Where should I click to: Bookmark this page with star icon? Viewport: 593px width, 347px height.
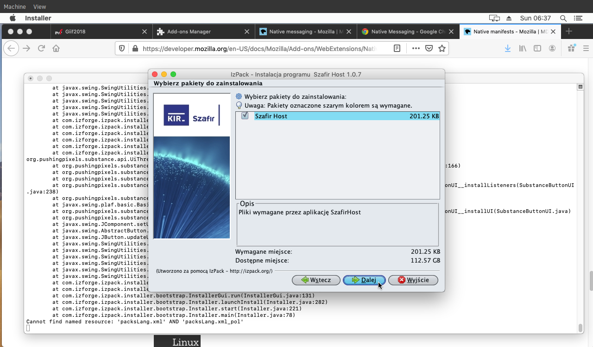point(442,48)
